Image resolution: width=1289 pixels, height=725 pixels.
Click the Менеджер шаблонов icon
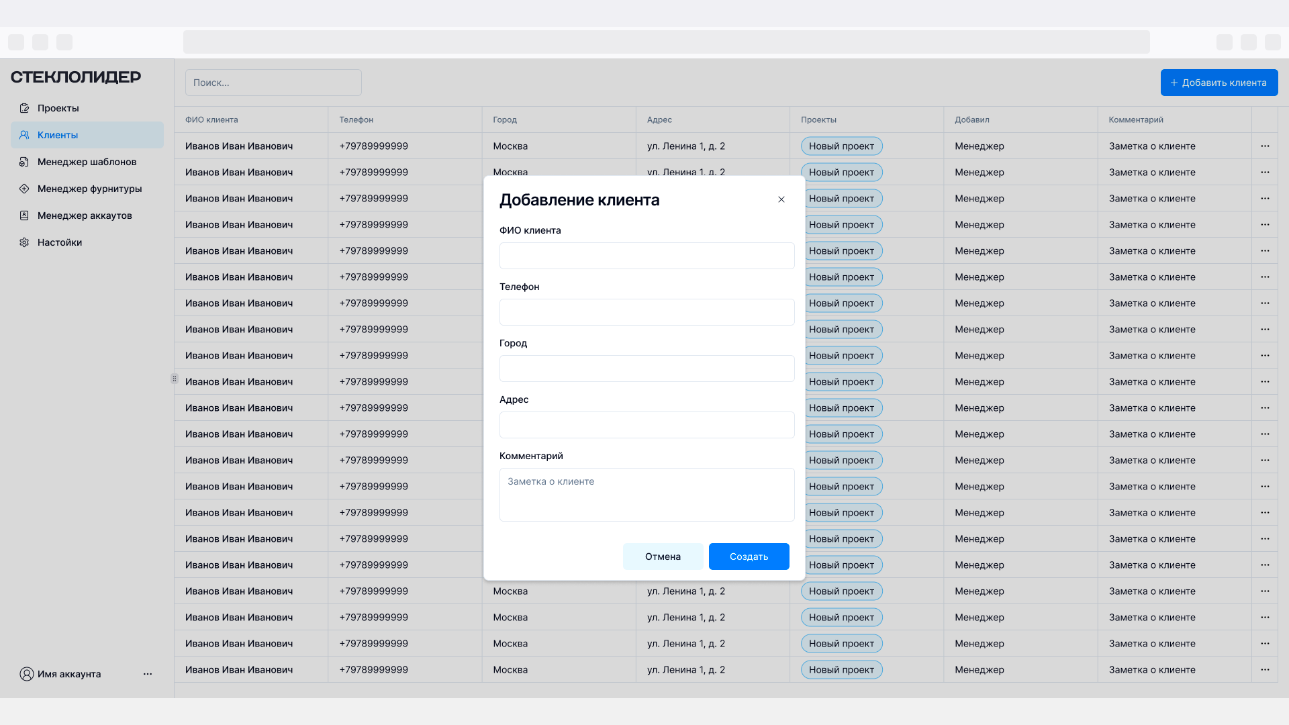click(x=24, y=162)
